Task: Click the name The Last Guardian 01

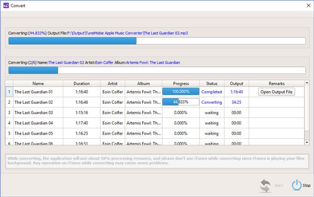Action: coord(33,92)
